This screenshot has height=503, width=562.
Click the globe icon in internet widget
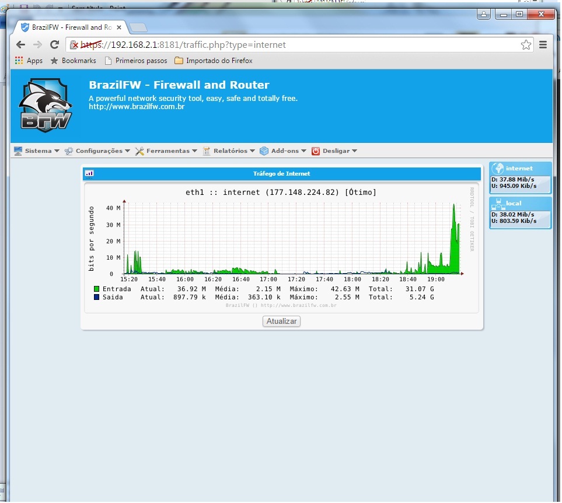pyautogui.click(x=498, y=169)
